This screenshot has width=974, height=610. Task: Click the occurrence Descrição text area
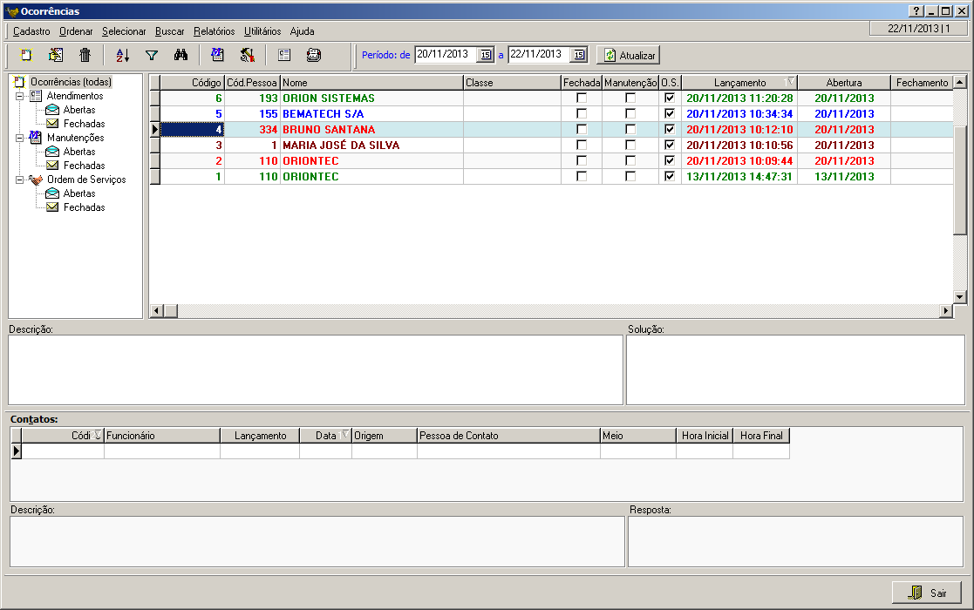[x=316, y=369]
